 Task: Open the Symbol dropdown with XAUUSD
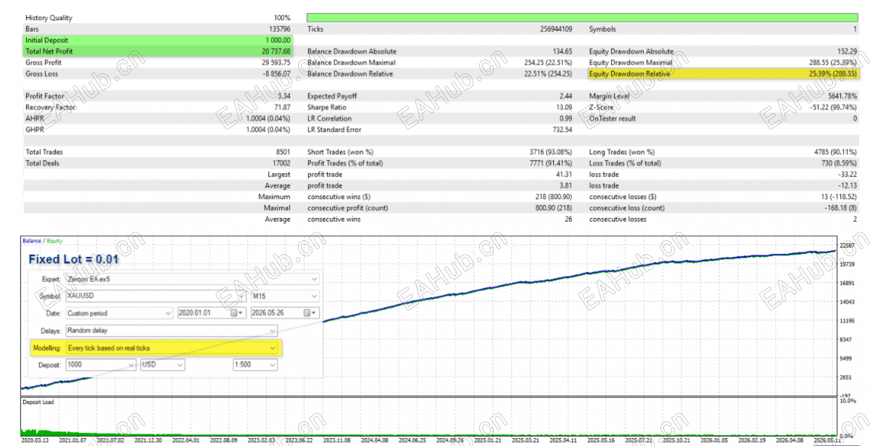(155, 296)
